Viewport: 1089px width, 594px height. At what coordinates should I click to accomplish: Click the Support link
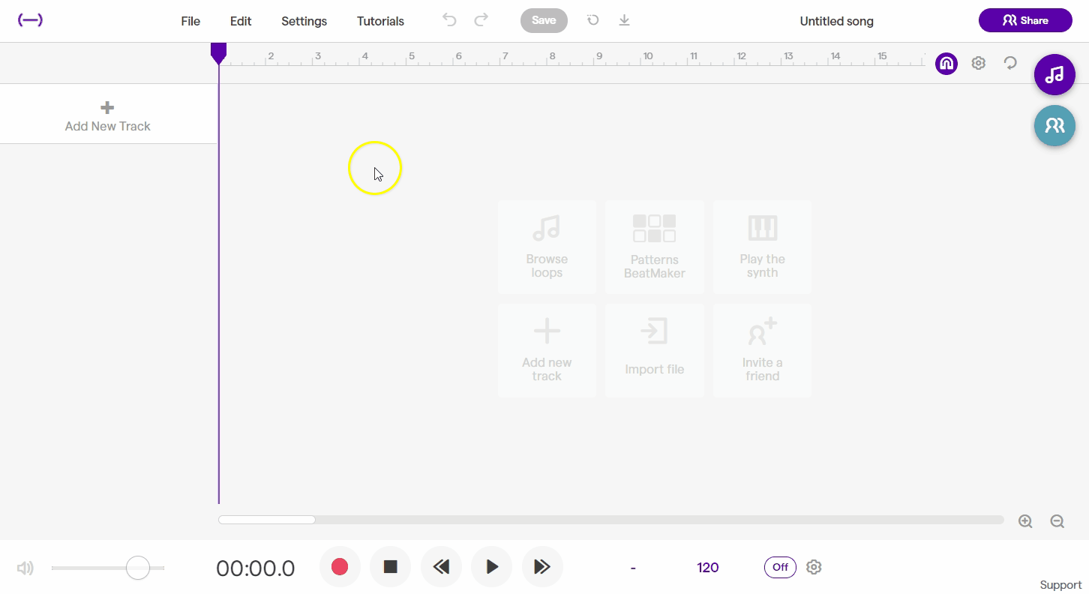(1060, 584)
